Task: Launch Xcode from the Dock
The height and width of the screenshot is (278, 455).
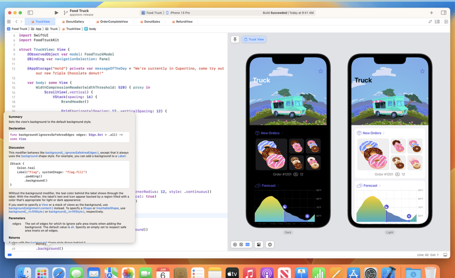Action: pyautogui.click(x=388, y=273)
